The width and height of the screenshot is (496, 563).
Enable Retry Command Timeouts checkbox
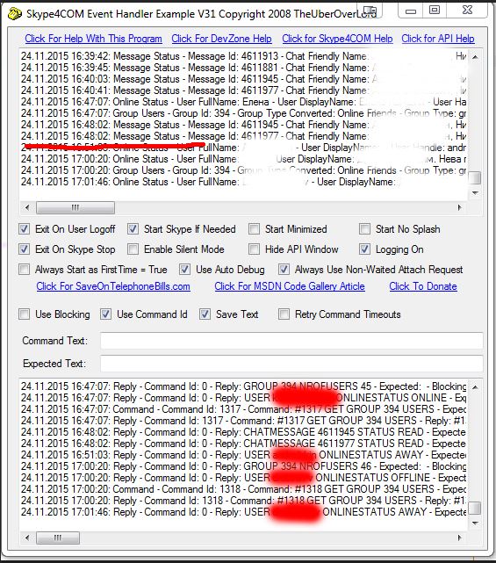[x=284, y=314]
